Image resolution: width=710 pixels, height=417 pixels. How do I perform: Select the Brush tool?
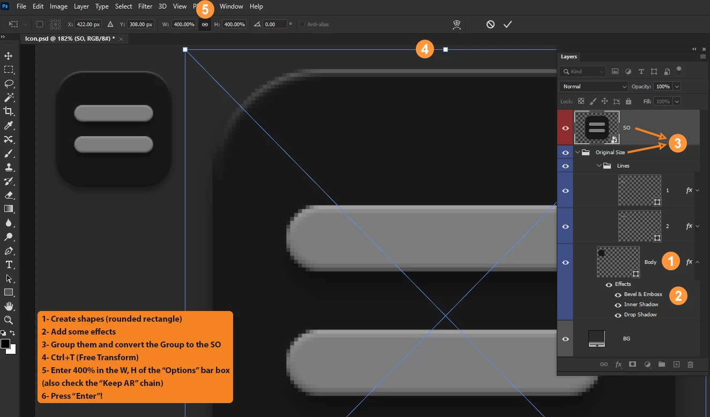point(9,153)
